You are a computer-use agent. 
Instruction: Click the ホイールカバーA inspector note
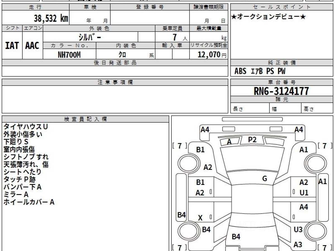tap(29, 202)
